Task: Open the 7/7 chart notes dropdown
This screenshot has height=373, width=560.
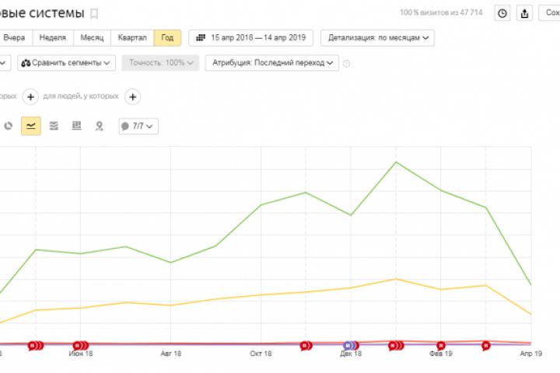Action: [138, 125]
